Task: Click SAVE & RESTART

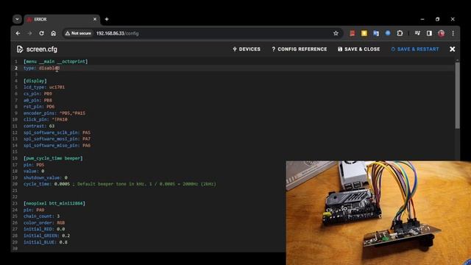Action: [415, 49]
